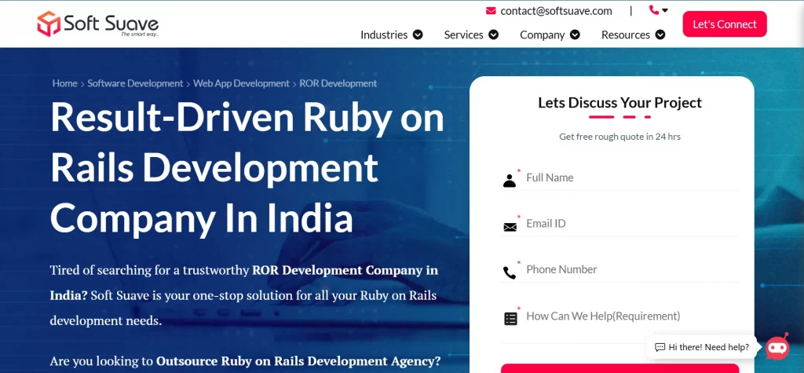Click the red phone icon in header
This screenshot has height=373, width=804.
(x=654, y=10)
